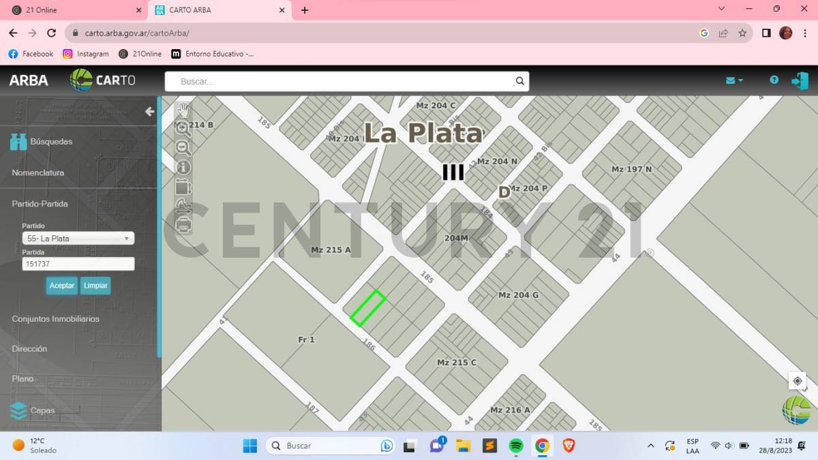
Task: Click the Partida number input field
Action: [78, 264]
